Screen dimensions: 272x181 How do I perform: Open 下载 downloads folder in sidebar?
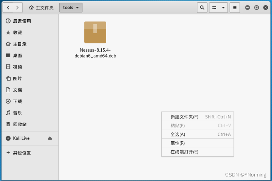tap(30, 101)
